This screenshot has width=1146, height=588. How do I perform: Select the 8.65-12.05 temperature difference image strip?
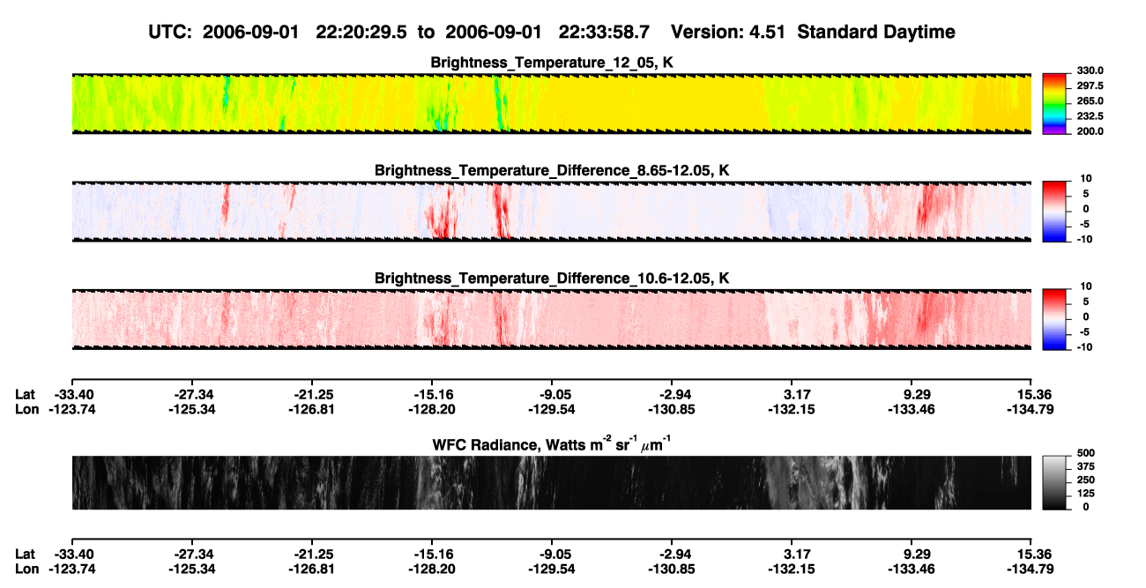pyautogui.click(x=551, y=211)
